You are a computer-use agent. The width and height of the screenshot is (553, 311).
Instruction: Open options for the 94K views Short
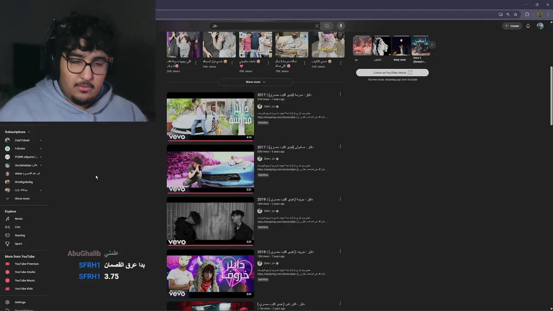[232, 63]
